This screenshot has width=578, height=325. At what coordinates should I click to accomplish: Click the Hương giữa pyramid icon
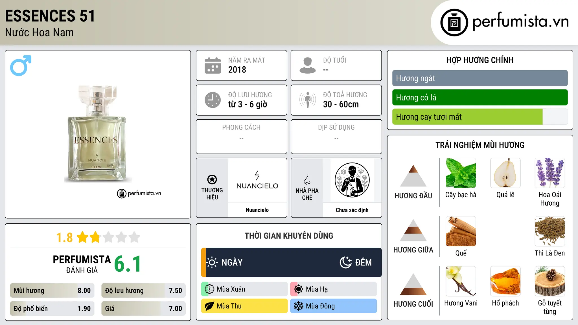[x=413, y=230]
